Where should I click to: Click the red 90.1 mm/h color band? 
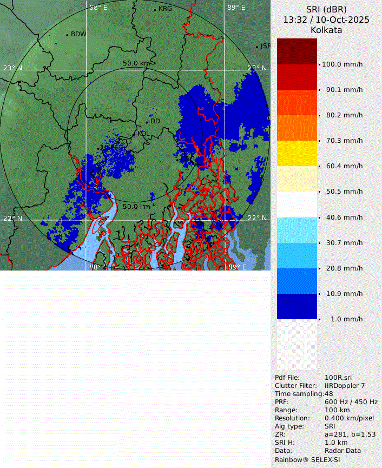tap(297, 77)
